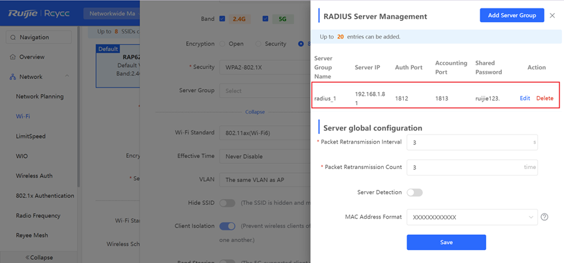Click the Ruijie Rcycc logo

tap(39, 13)
